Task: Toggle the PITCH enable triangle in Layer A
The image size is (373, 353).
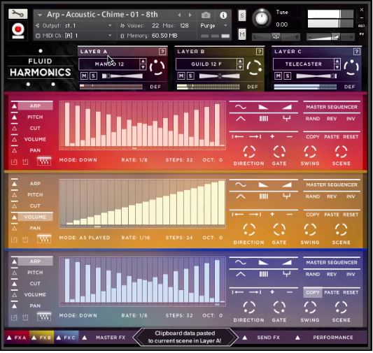Action: coord(14,117)
